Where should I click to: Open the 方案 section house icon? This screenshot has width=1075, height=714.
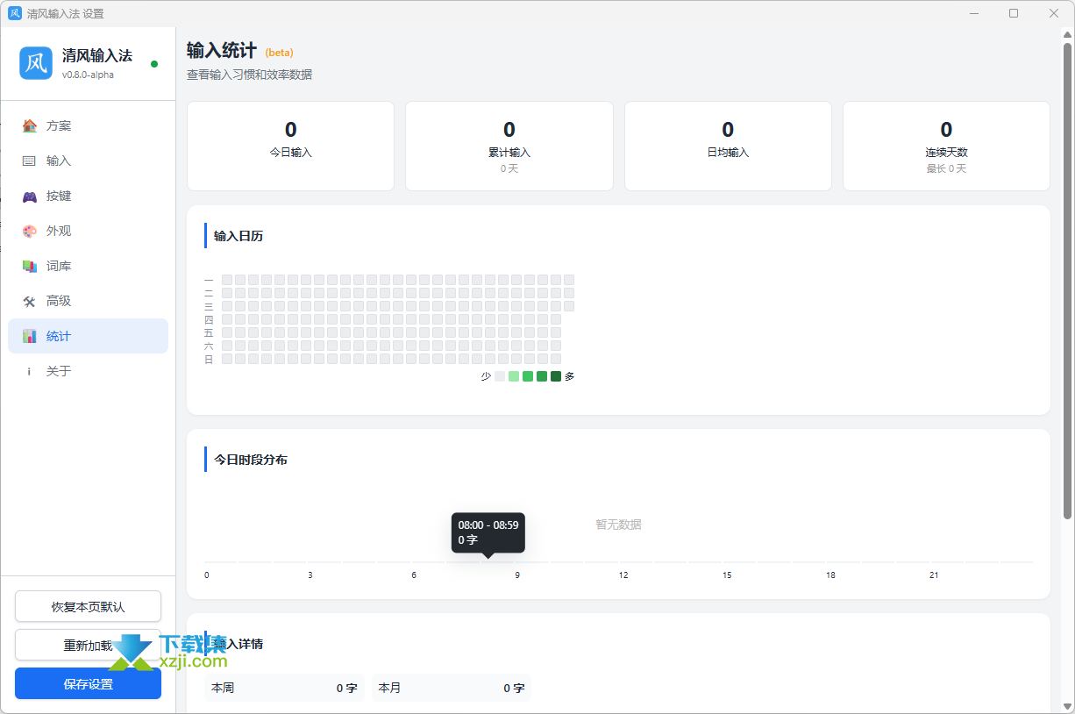click(x=30, y=125)
